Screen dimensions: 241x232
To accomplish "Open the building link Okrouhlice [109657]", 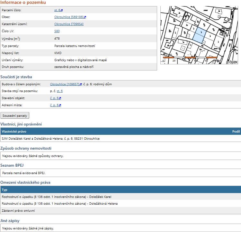I will click(x=65, y=84).
